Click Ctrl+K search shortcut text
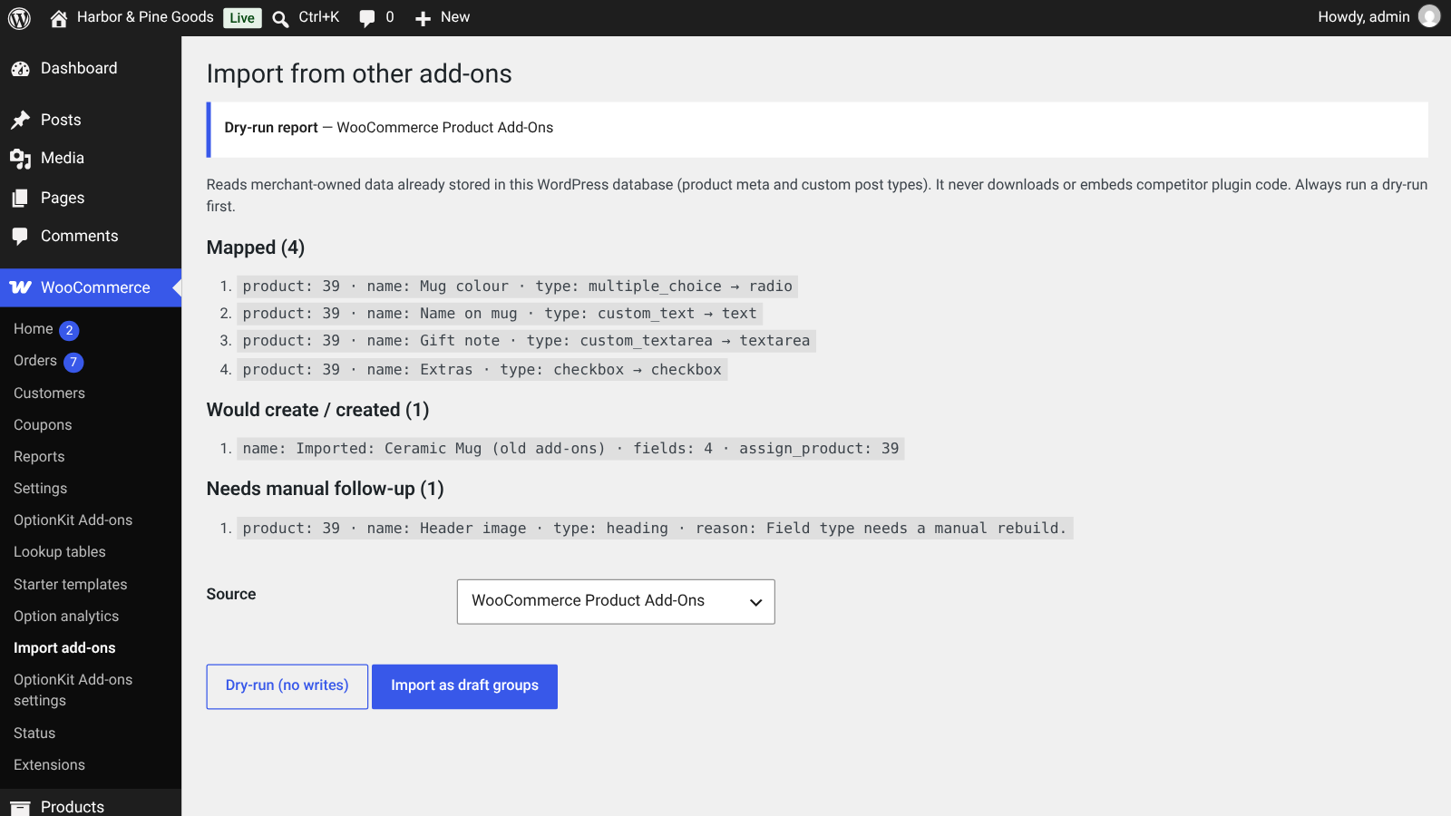Screen dimensions: 1451x816 click(319, 17)
